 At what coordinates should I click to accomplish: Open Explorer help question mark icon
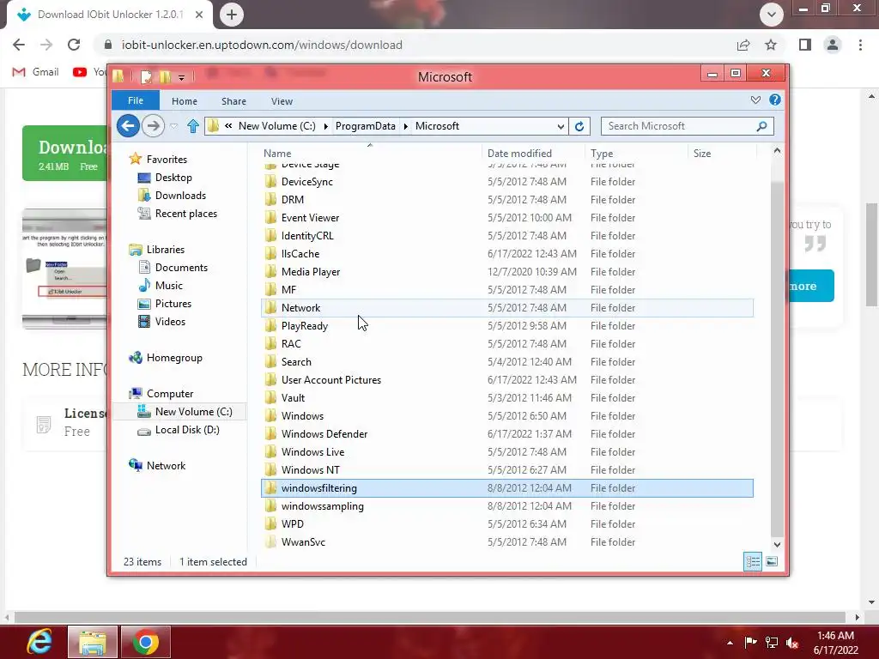pyautogui.click(x=775, y=100)
